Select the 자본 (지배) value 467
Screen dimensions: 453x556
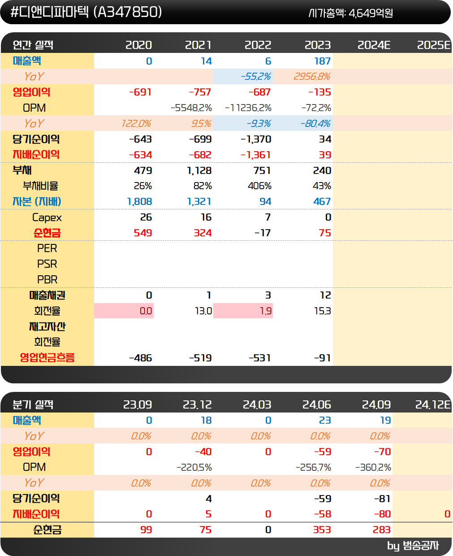(322, 202)
